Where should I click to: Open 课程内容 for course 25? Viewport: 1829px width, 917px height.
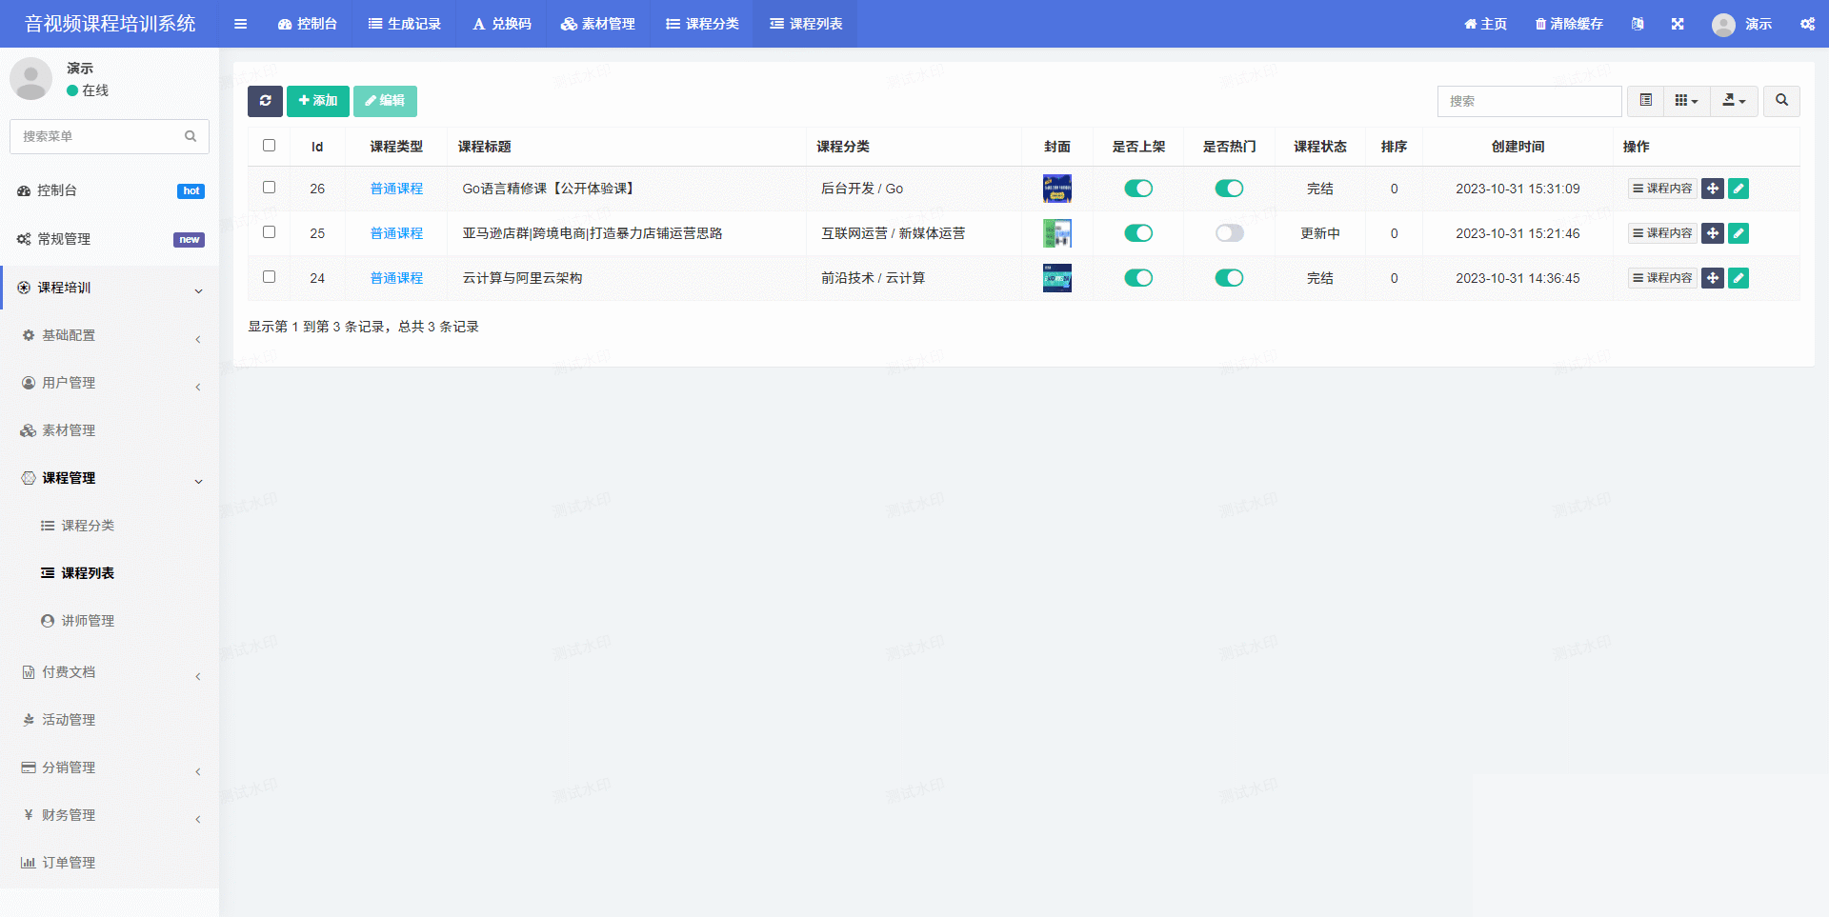pyautogui.click(x=1662, y=233)
